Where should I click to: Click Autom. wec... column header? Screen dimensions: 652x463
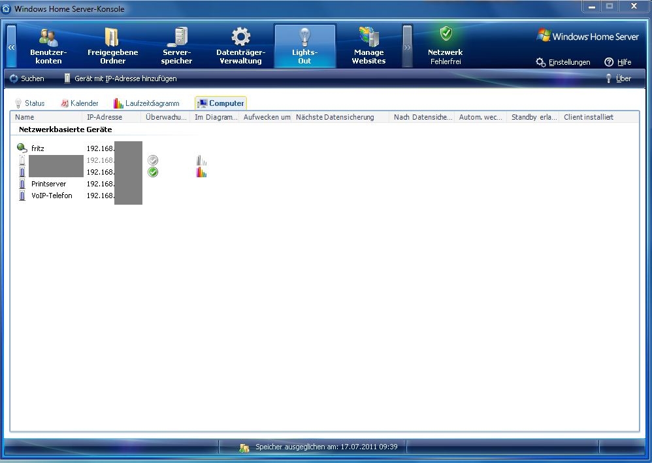[480, 117]
